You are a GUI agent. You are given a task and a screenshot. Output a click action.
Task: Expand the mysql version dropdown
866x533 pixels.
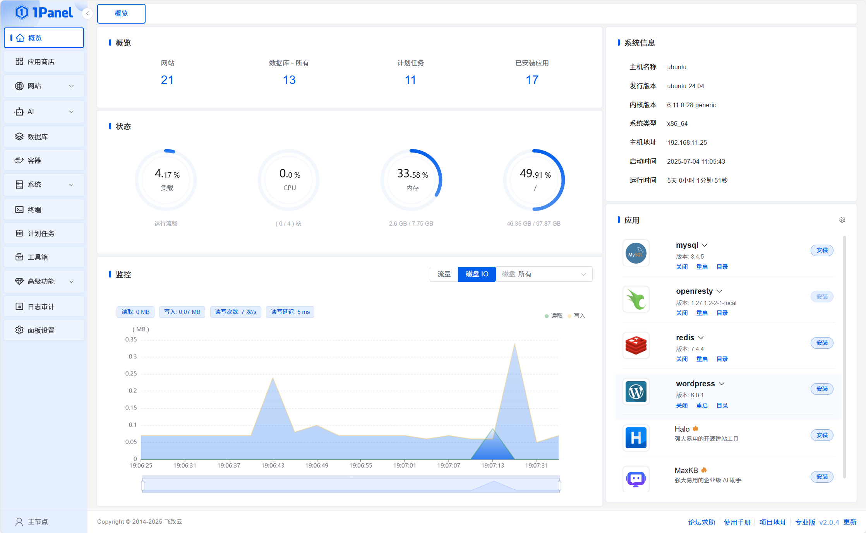pyautogui.click(x=705, y=245)
